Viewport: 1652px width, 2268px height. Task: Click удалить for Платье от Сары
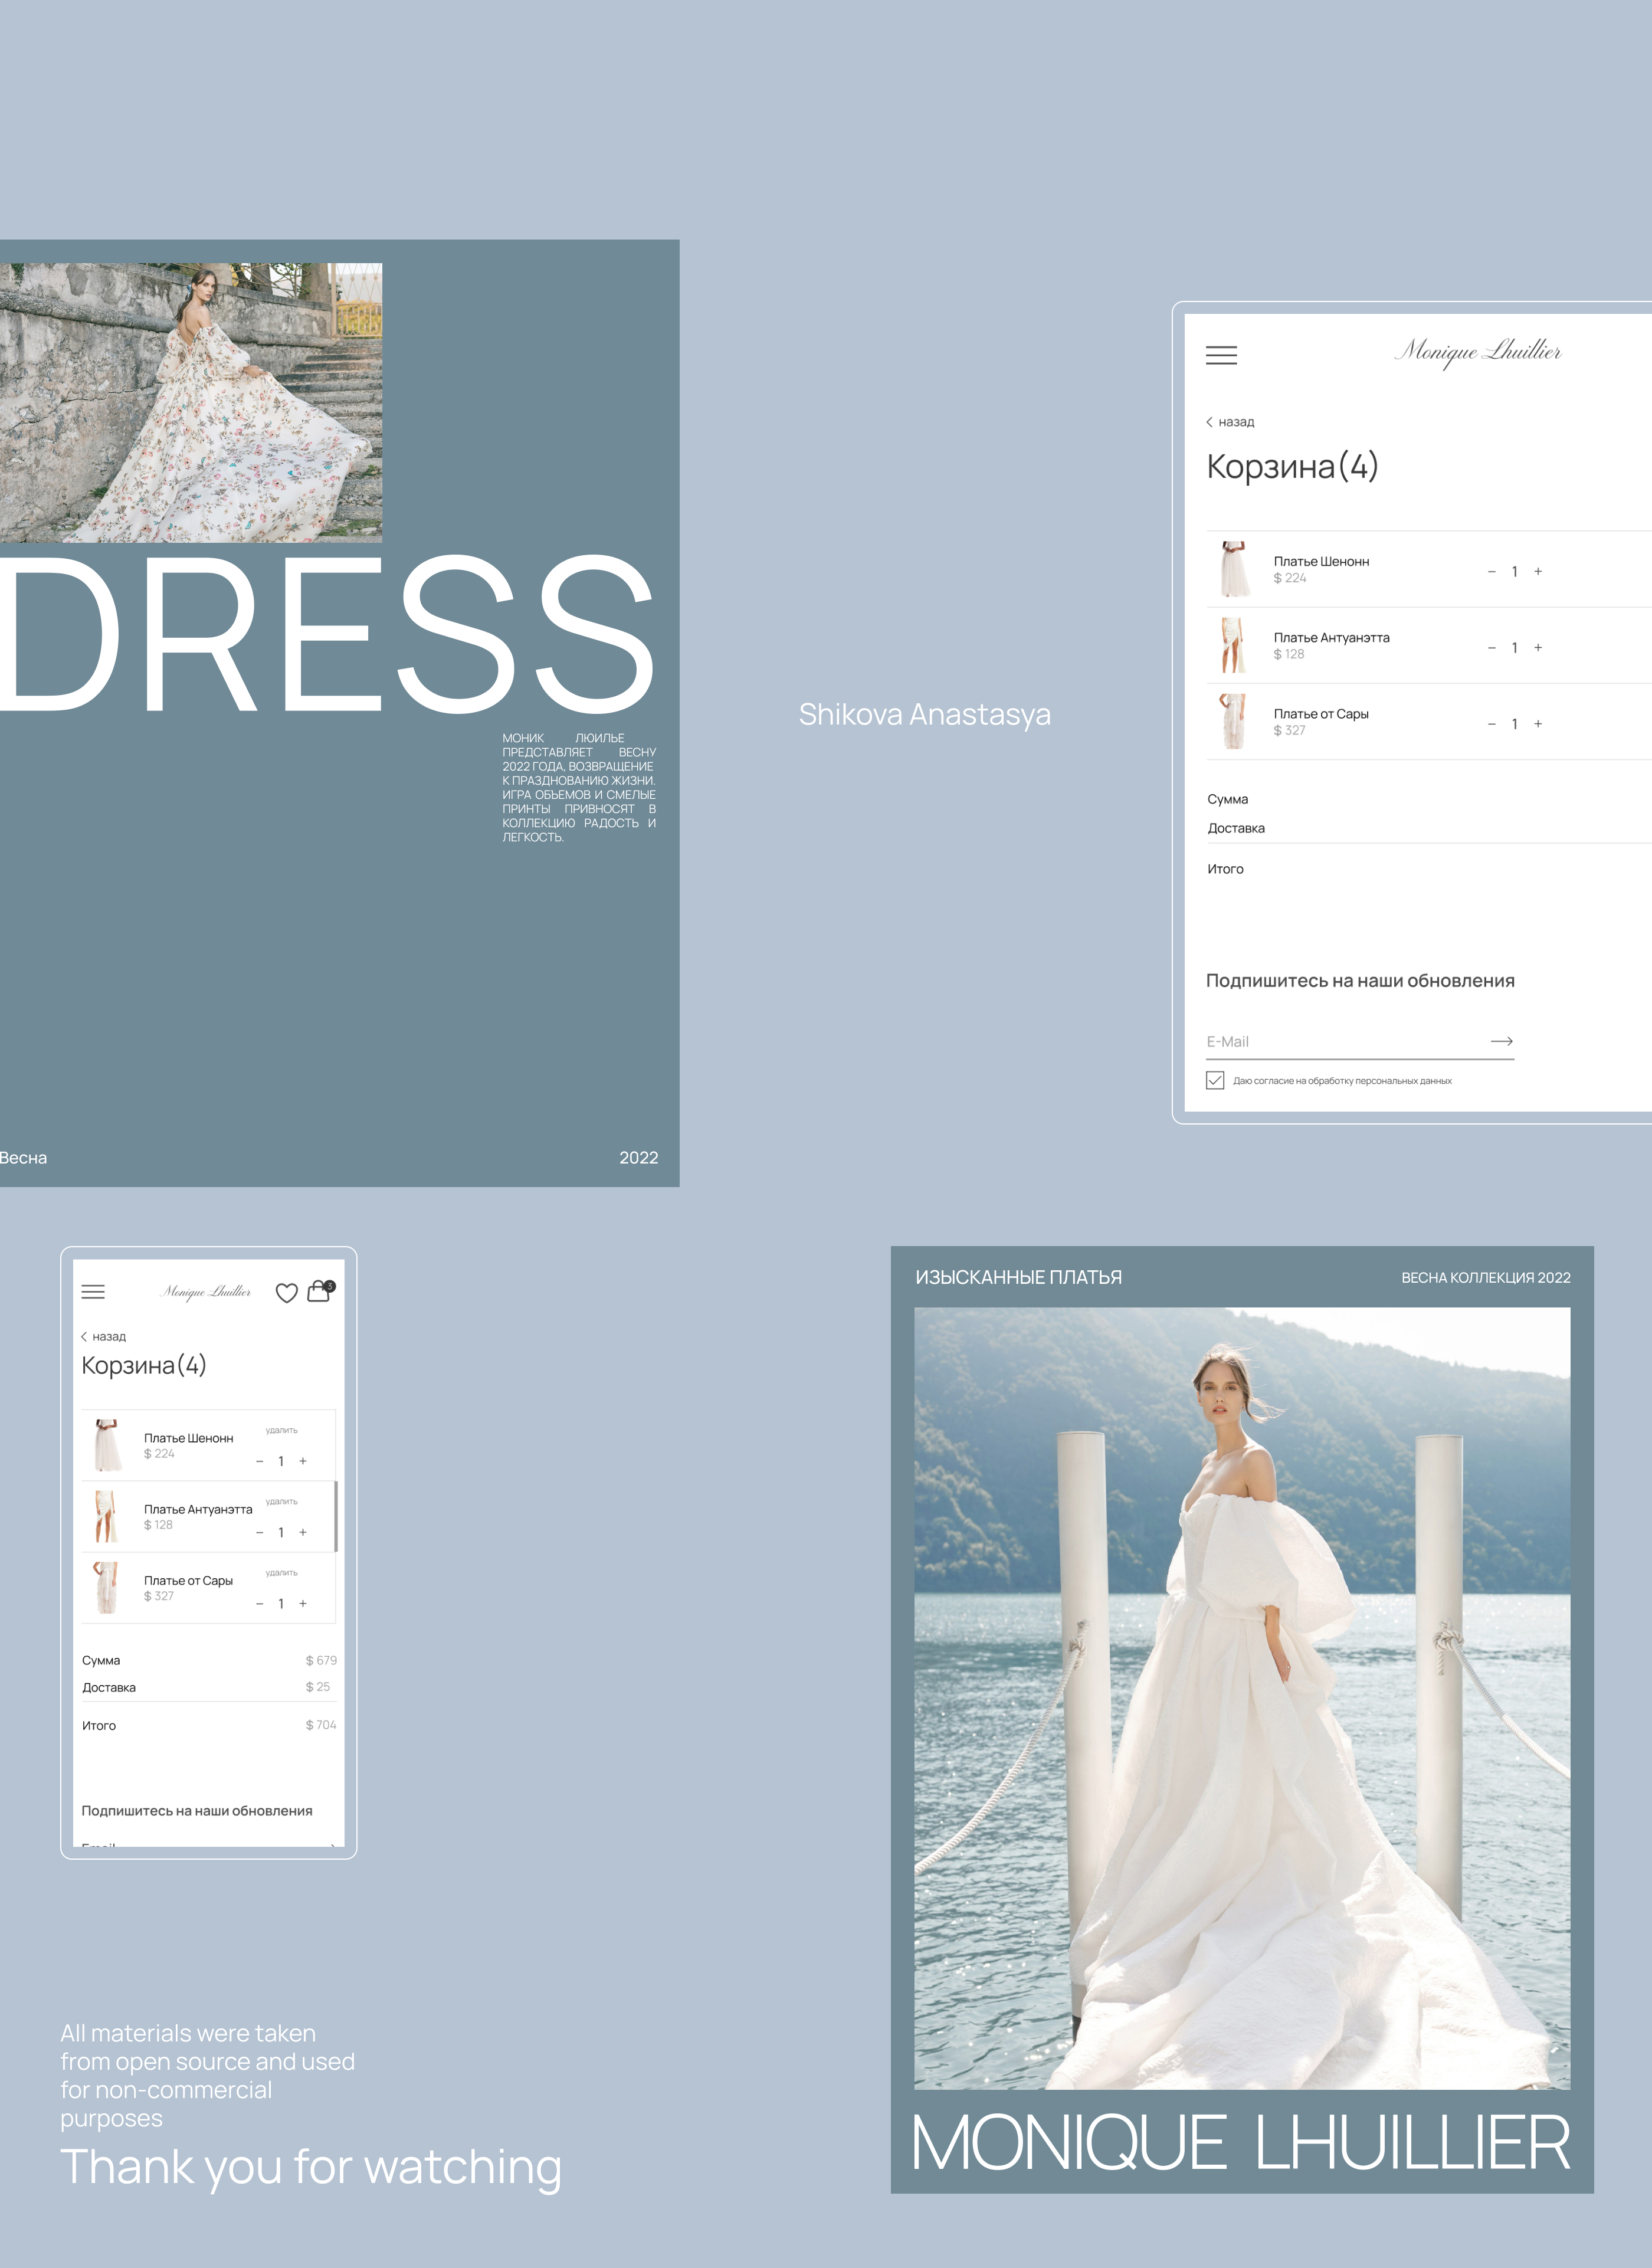pos(281,1573)
